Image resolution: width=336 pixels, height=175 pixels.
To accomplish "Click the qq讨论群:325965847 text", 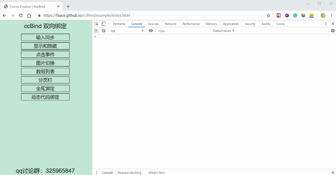I will tap(45, 171).
